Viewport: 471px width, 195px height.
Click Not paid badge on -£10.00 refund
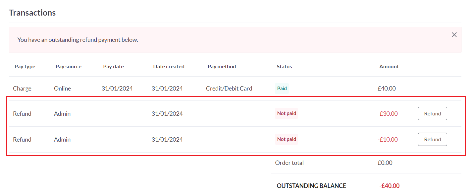click(287, 139)
